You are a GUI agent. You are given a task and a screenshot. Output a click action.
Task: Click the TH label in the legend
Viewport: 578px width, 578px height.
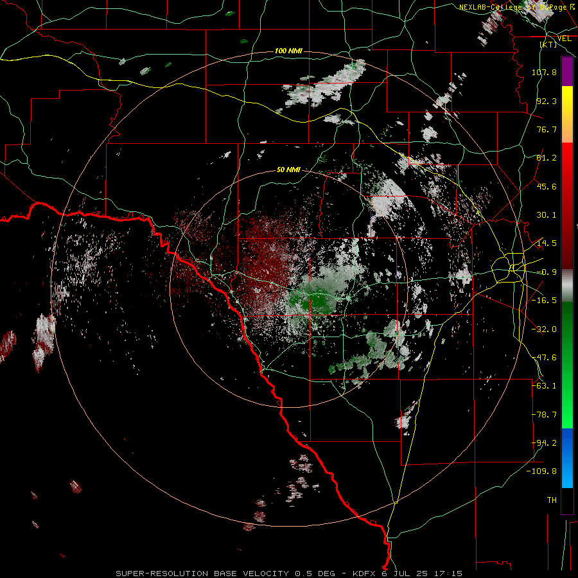tap(552, 500)
